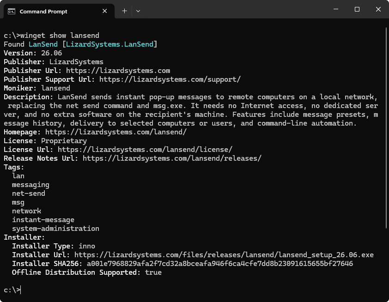
Task: Click the 'messaging' tag
Action: pos(31,185)
